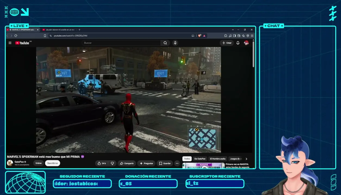Toggle the browser sidebar panel icon

click(x=234, y=36)
